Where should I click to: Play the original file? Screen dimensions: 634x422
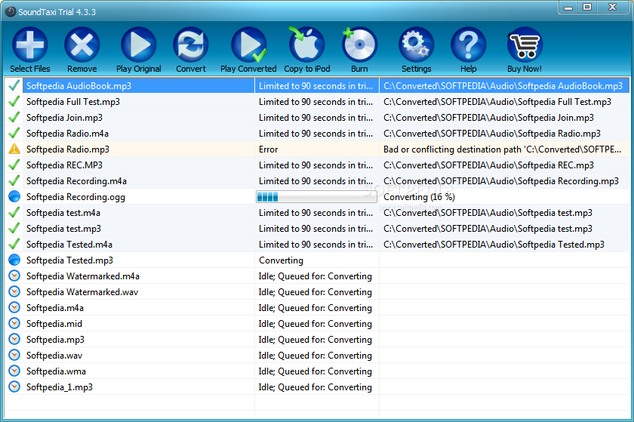tap(139, 45)
